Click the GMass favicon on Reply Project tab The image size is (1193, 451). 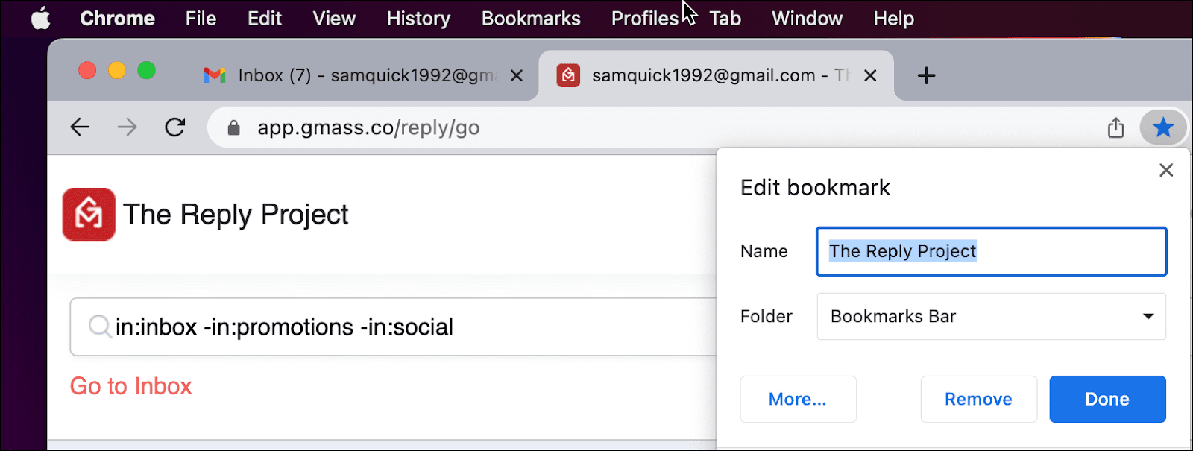pos(568,75)
